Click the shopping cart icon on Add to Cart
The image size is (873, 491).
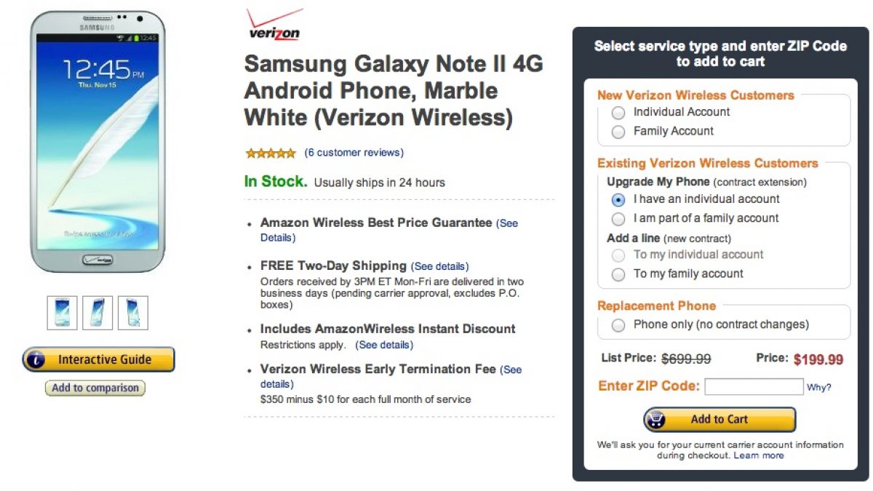657,420
